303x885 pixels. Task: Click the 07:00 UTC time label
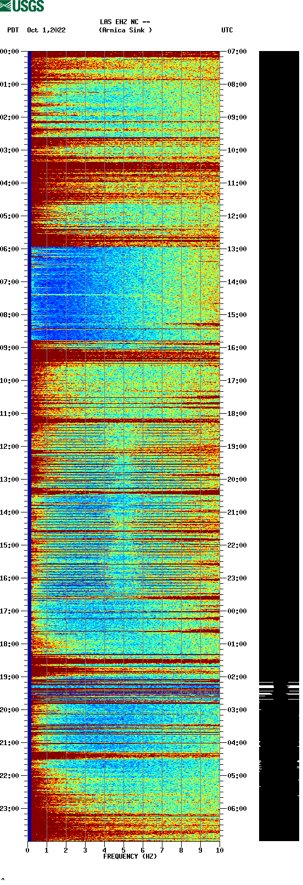pos(237,52)
